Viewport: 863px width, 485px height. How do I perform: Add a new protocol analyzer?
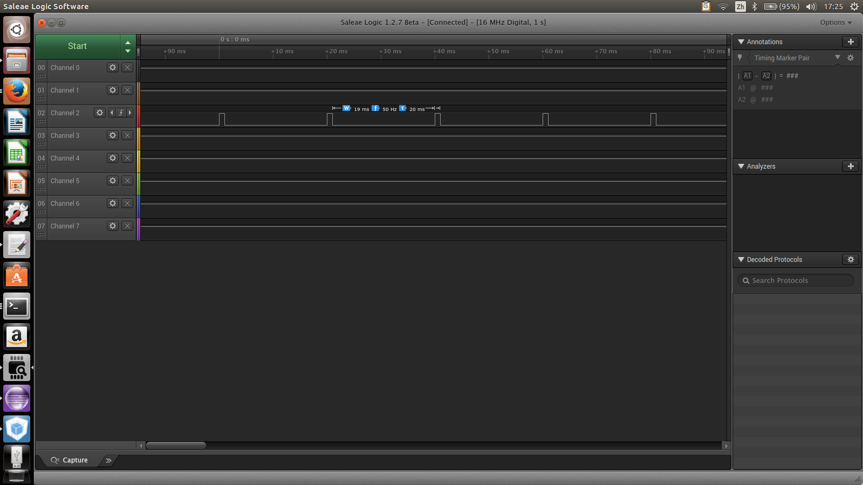coord(851,166)
